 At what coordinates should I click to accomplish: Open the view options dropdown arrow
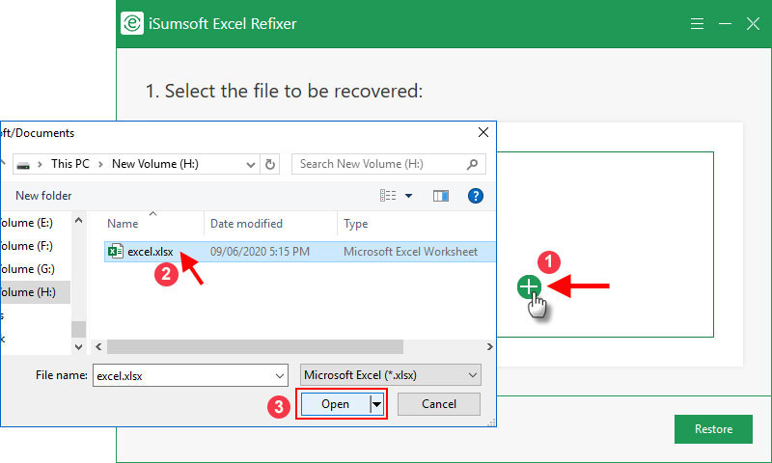tap(408, 196)
